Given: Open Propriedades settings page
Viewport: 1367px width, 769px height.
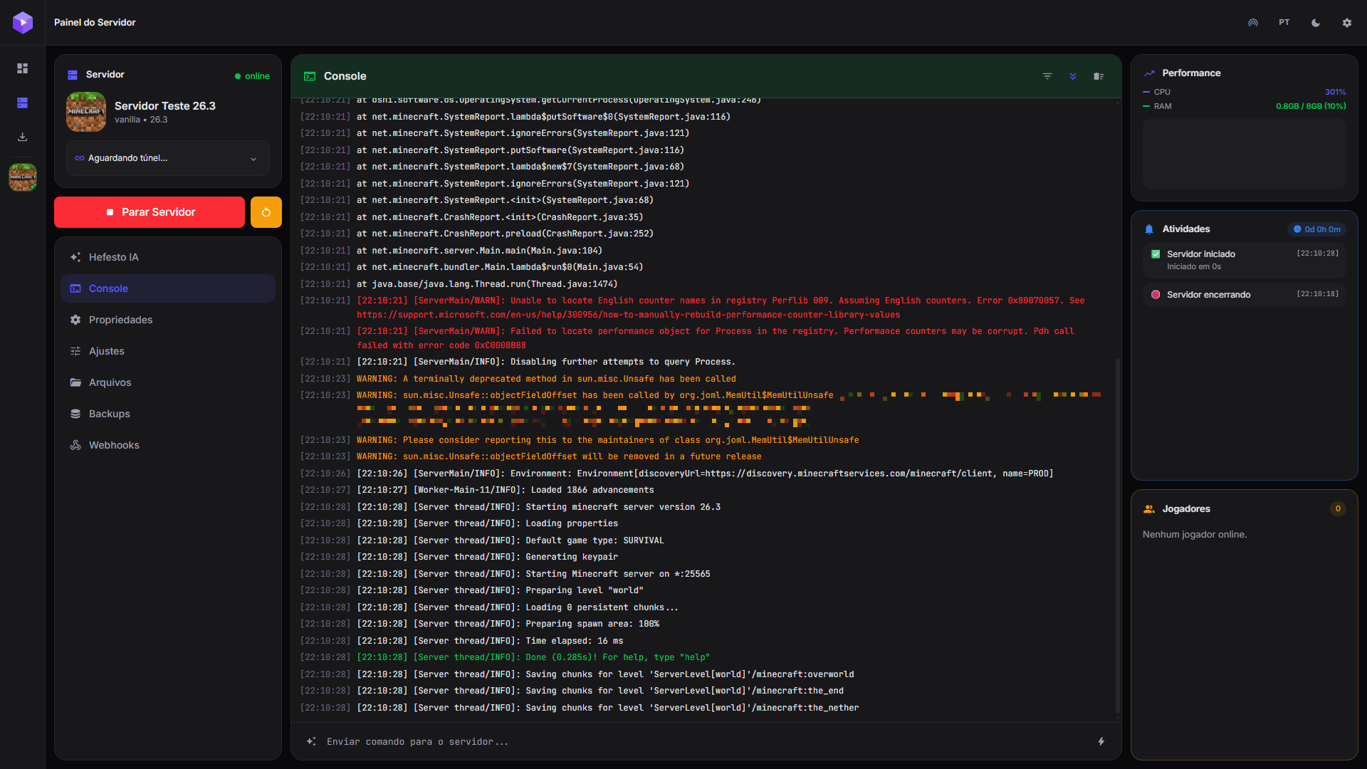Looking at the screenshot, I should (168, 320).
